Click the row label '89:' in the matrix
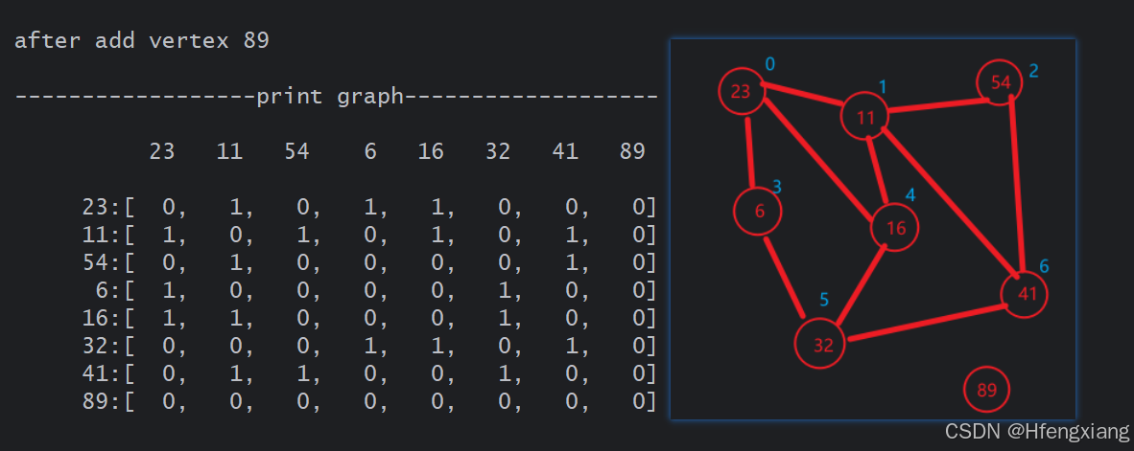1134x451 pixels. 103,401
